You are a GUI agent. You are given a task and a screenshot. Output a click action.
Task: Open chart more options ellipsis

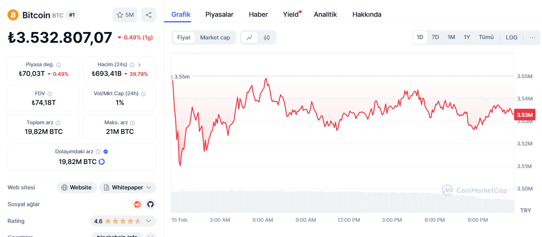(532, 38)
